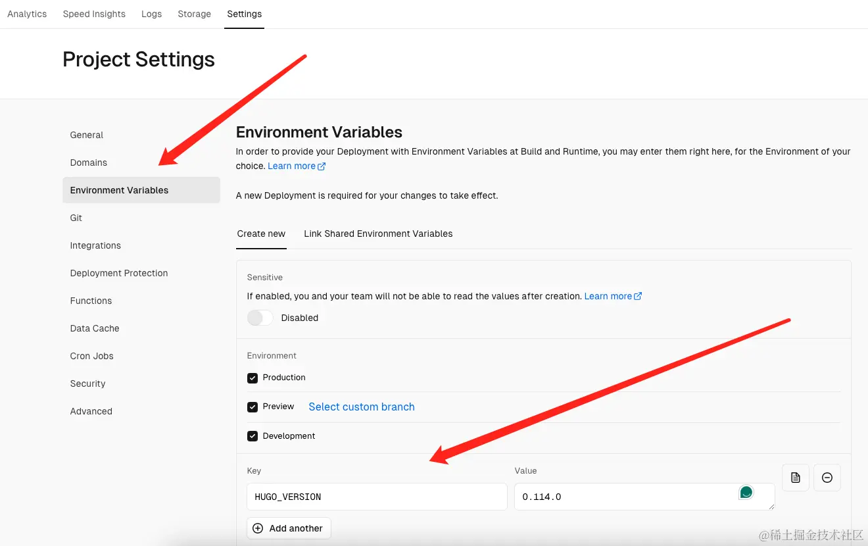Click Learn more link under Environment Variables
The image size is (868, 546).
pos(297,166)
